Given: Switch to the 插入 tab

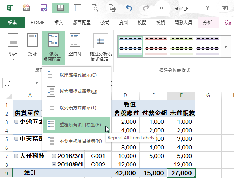Looking at the screenshot, I should point(59,23).
